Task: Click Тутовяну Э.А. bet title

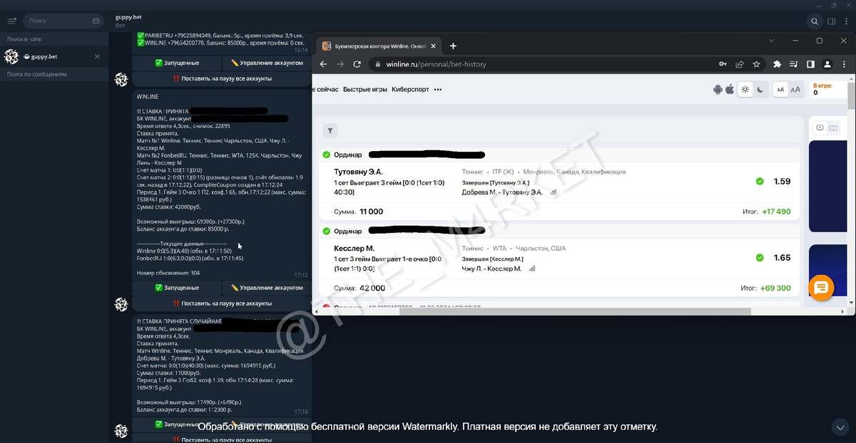Action: 358,172
